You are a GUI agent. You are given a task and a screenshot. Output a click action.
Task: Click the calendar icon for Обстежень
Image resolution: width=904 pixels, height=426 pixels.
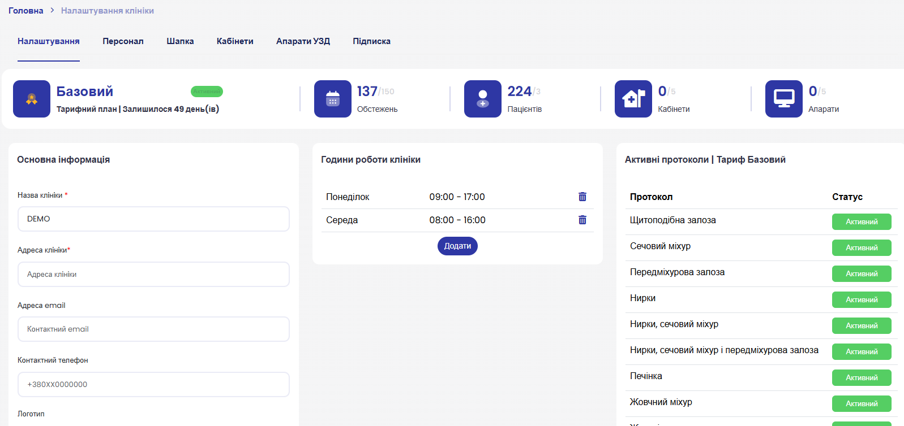pyautogui.click(x=333, y=99)
